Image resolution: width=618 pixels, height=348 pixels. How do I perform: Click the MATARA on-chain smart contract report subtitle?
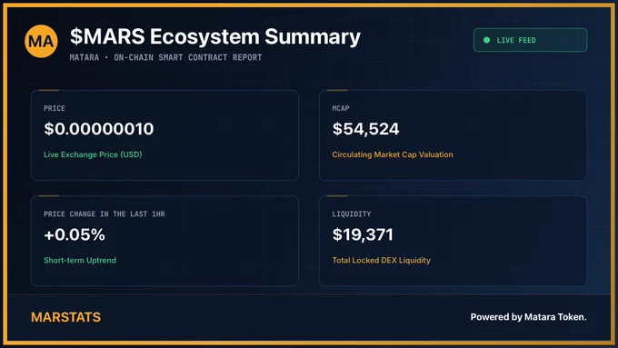pyautogui.click(x=165, y=57)
